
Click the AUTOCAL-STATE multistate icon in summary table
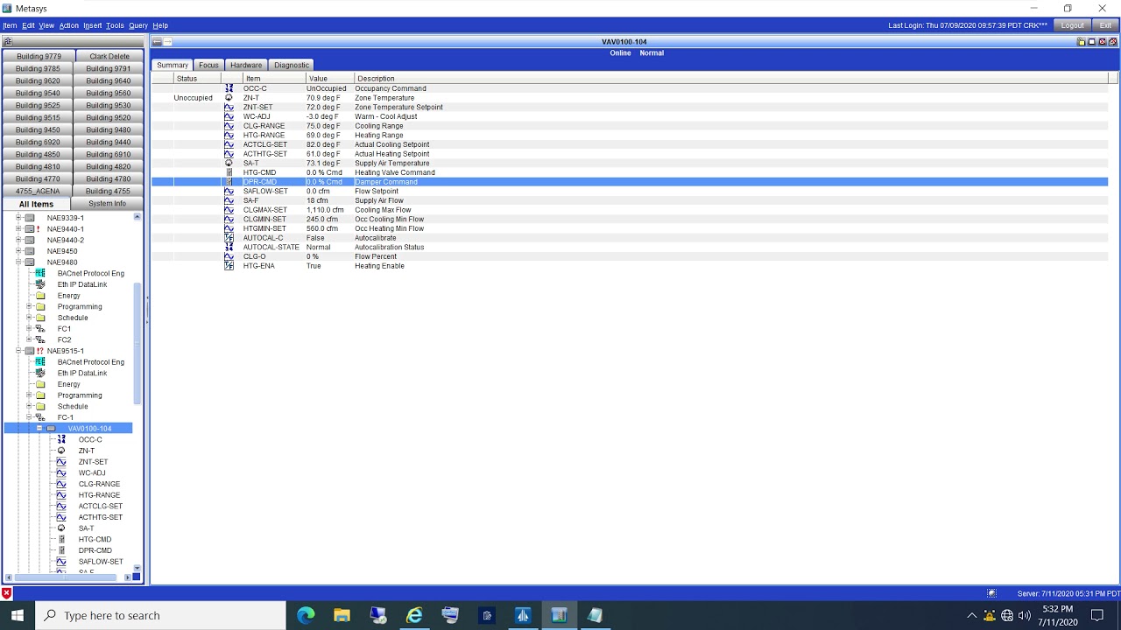(229, 248)
